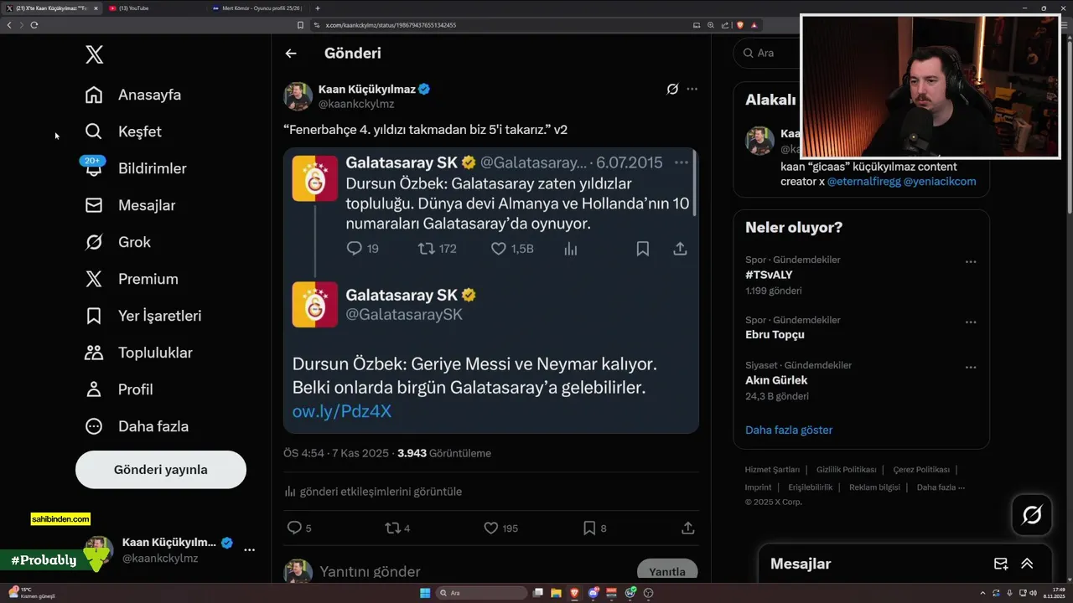The height and width of the screenshot is (603, 1073).
Task: Click the Yer İşaretleri bookmark icon
Action: (94, 316)
